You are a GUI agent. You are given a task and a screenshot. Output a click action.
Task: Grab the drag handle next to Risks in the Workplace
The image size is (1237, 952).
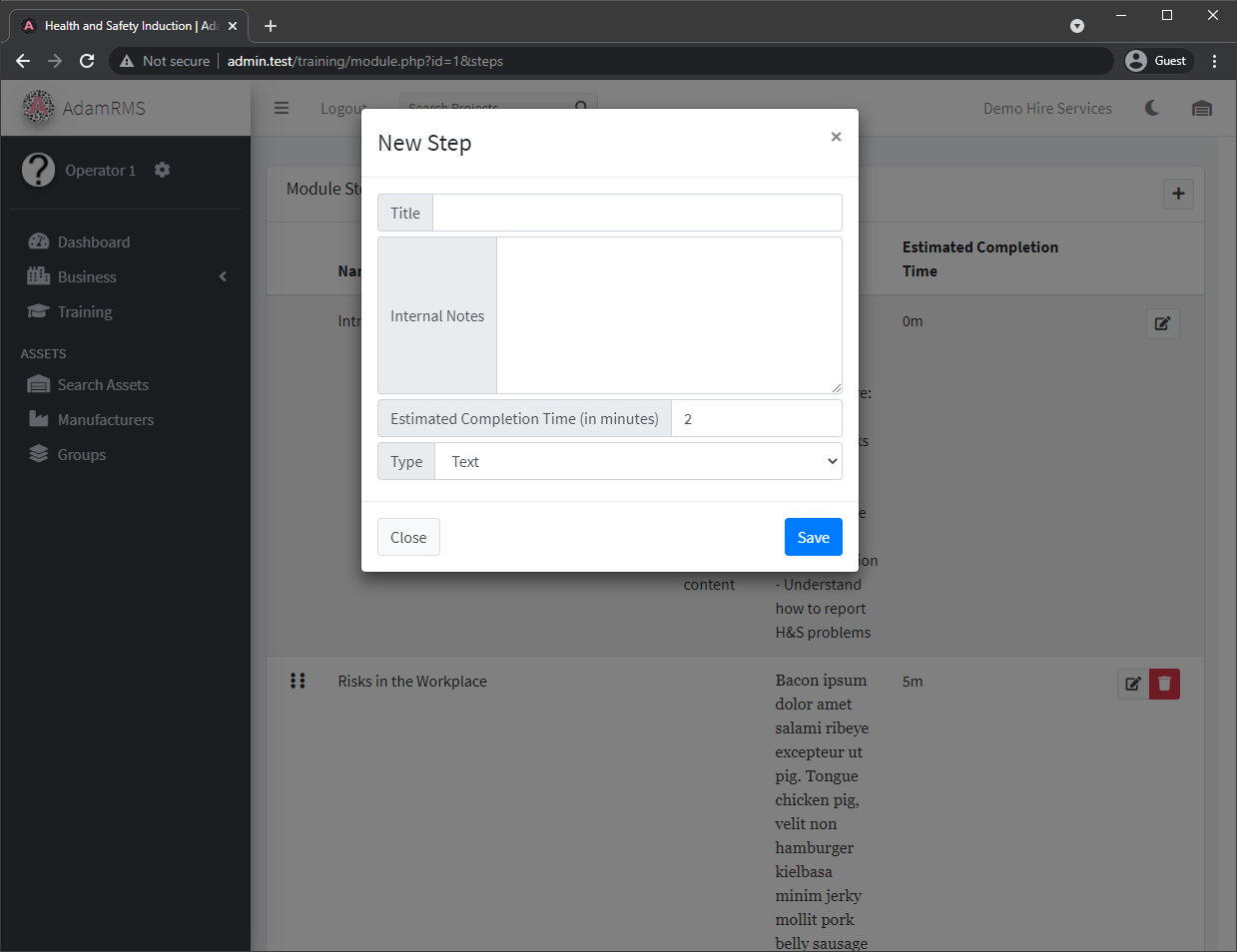pyautogui.click(x=298, y=681)
